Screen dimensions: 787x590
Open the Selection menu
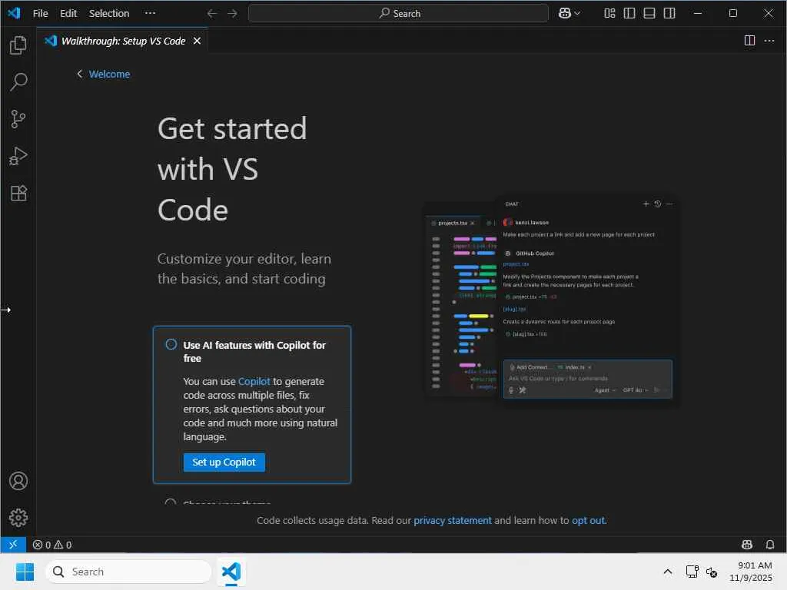109,14
